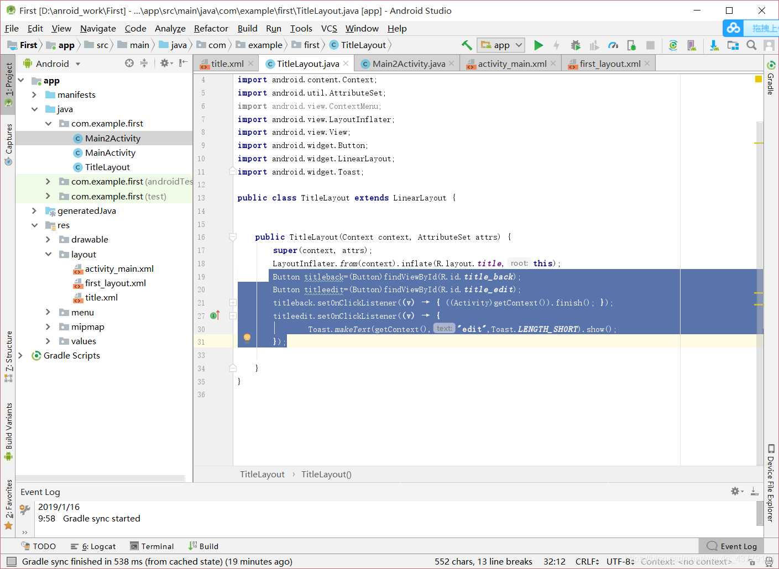779x569 pixels.
Task: Open the app run configuration dropdown
Action: coord(501,45)
